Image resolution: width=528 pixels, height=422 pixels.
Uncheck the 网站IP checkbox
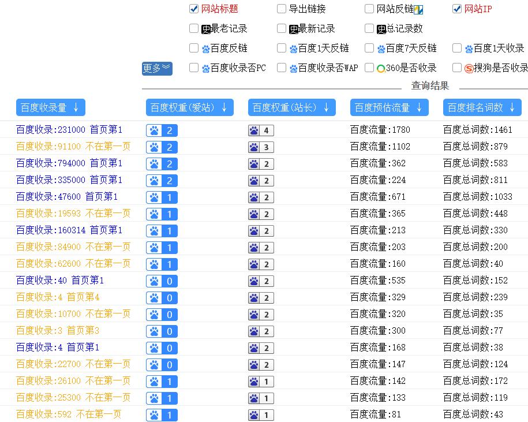pyautogui.click(x=457, y=9)
